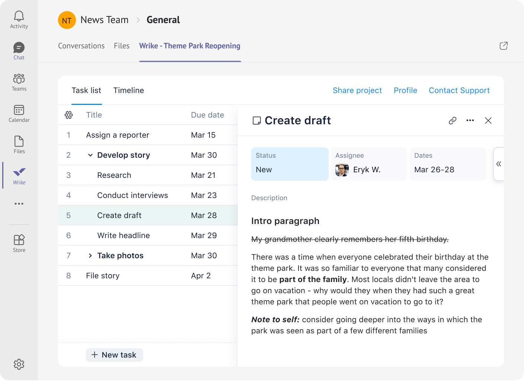Switch to the Conversations tab
524x381 pixels.
click(x=81, y=46)
